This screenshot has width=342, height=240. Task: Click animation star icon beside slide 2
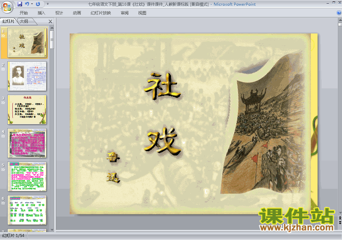[3, 69]
